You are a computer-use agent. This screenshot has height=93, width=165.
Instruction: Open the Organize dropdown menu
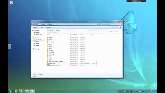[x=35, y=27]
